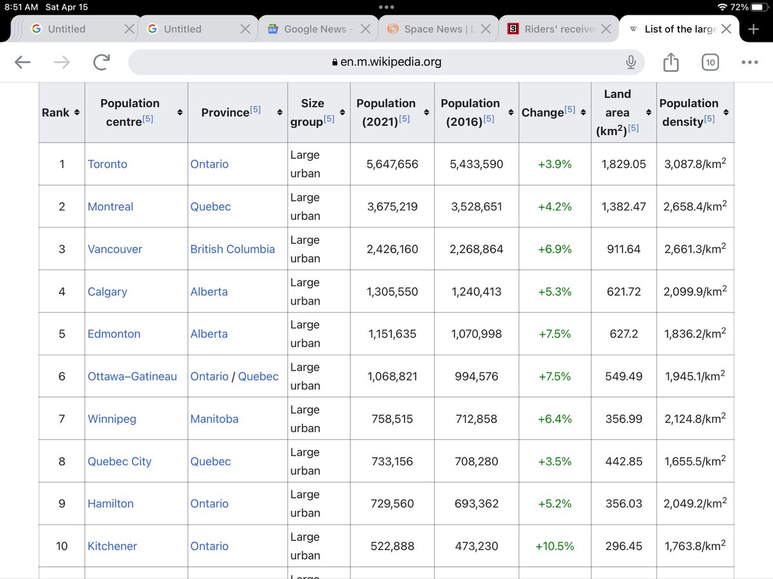Open the Manitoba province link
Viewport: 773px width, 579px height.
pyautogui.click(x=215, y=419)
